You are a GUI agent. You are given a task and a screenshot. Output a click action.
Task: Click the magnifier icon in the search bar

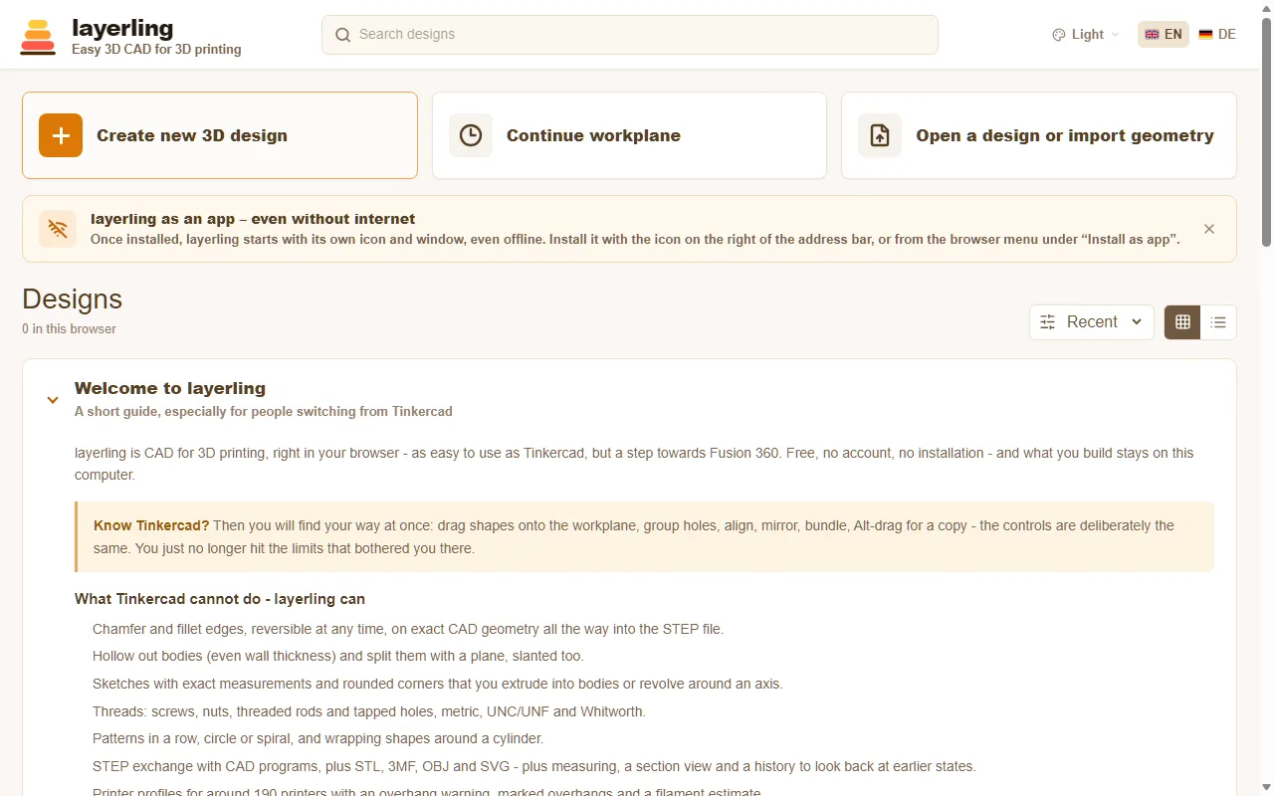pos(343,35)
